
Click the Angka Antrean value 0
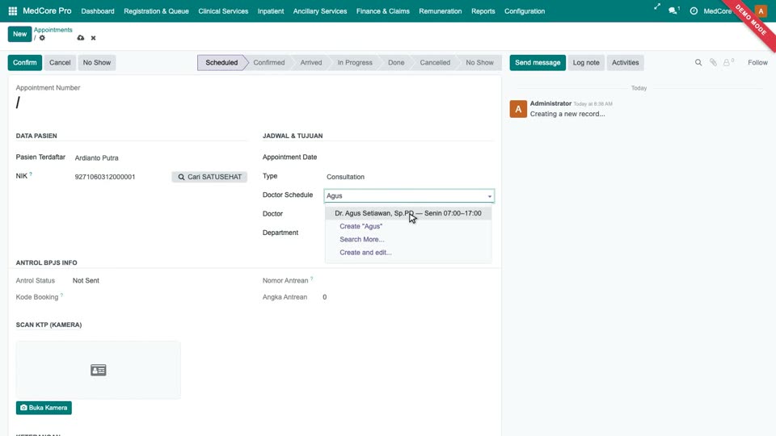coord(325,298)
